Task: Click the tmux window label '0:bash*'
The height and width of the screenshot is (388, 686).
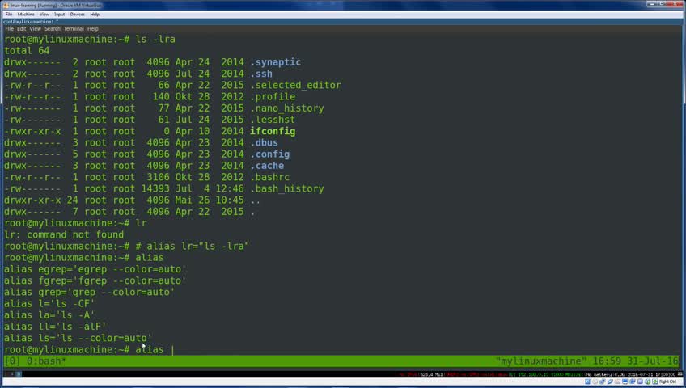Action: coord(46,361)
